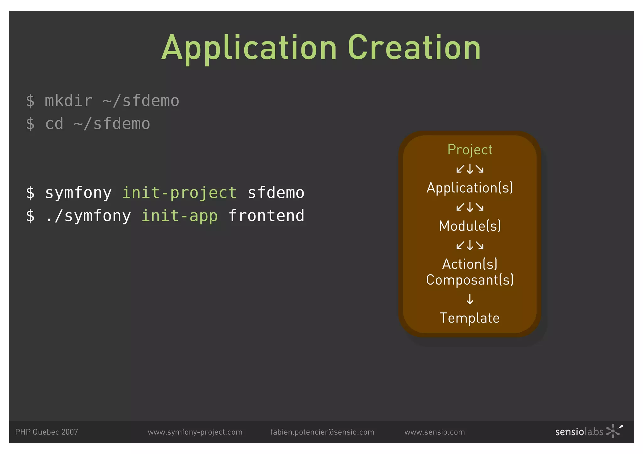Viewport: 643px width, 454px height.
Task: Open the www.sensio.com footer link
Action: coord(435,432)
